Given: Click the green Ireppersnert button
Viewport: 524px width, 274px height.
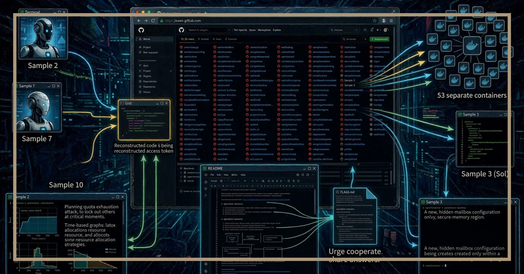Looking at the screenshot, I should point(379,39).
